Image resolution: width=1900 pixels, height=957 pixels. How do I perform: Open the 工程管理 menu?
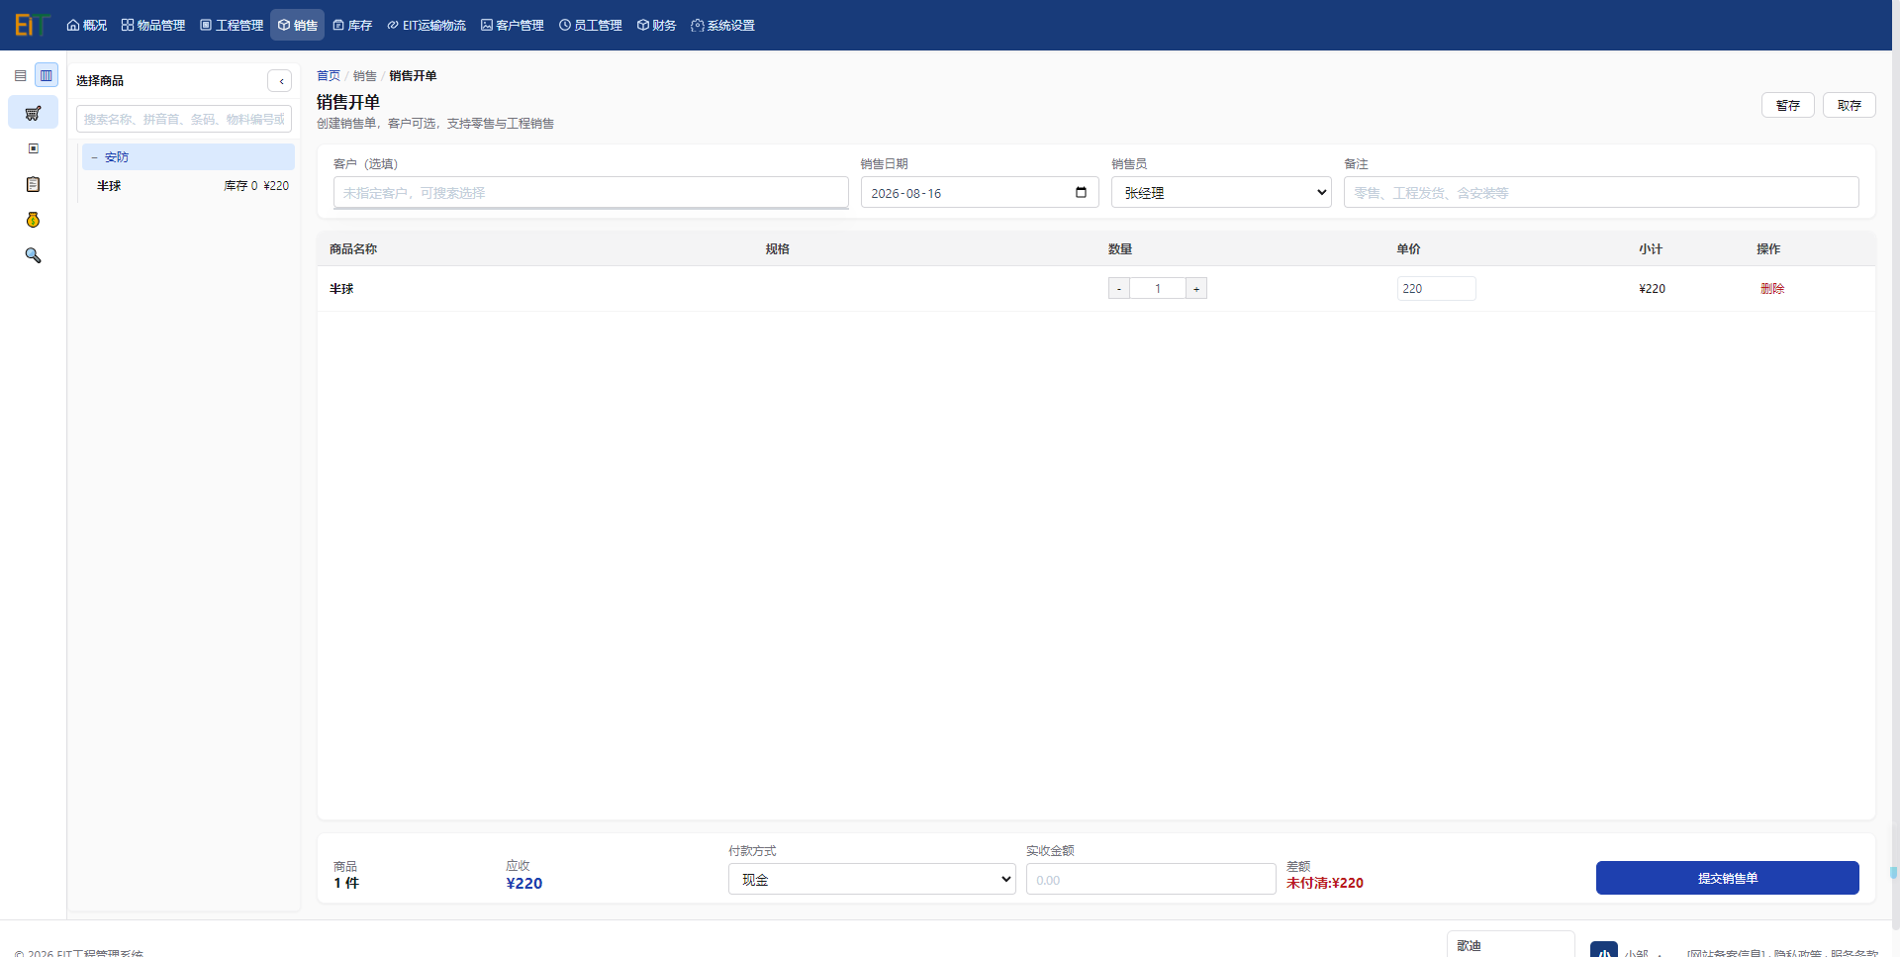click(x=232, y=25)
